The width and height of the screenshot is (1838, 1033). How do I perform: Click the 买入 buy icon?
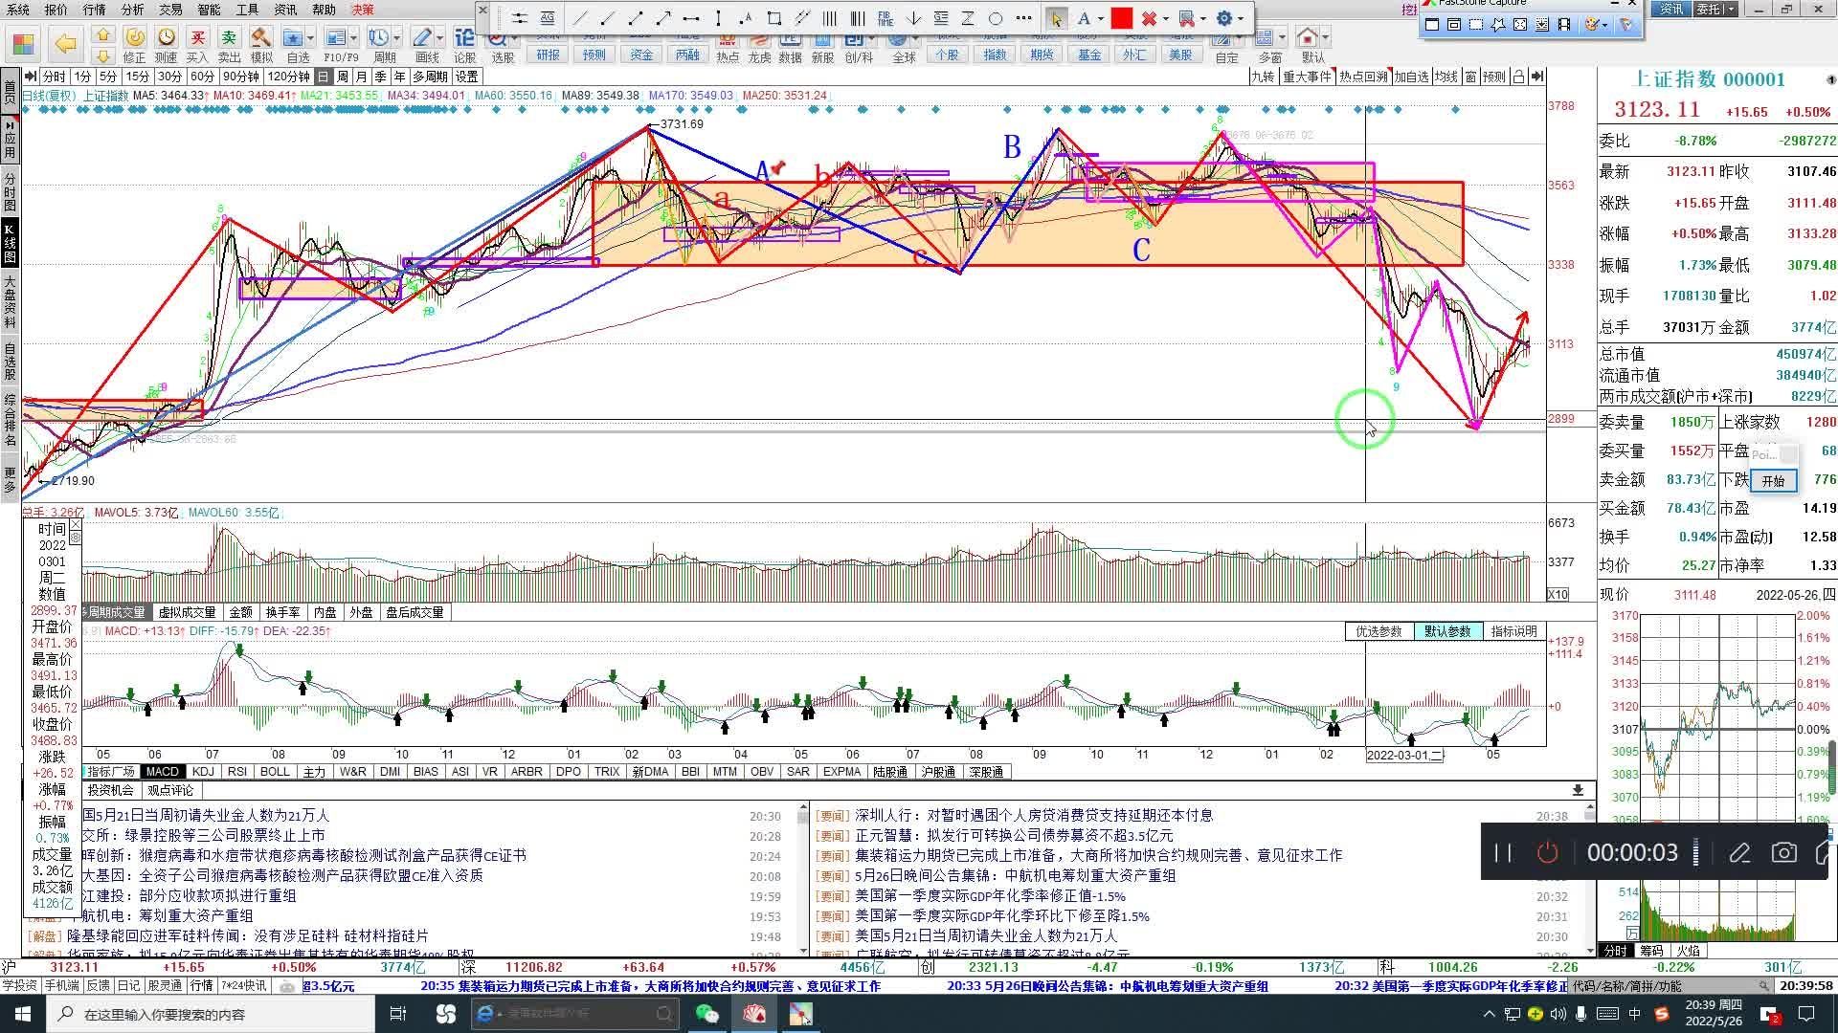(x=196, y=38)
